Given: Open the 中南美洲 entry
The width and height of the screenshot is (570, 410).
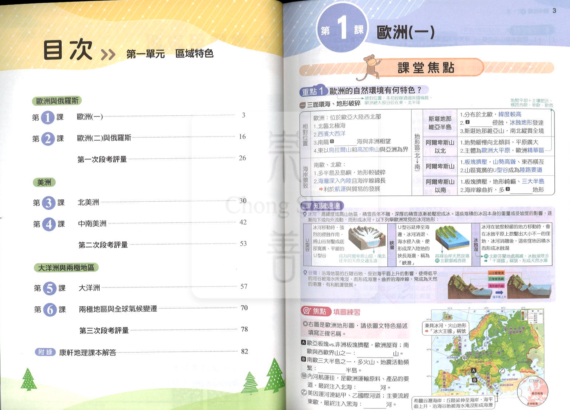Looking at the screenshot, I should coord(93,224).
